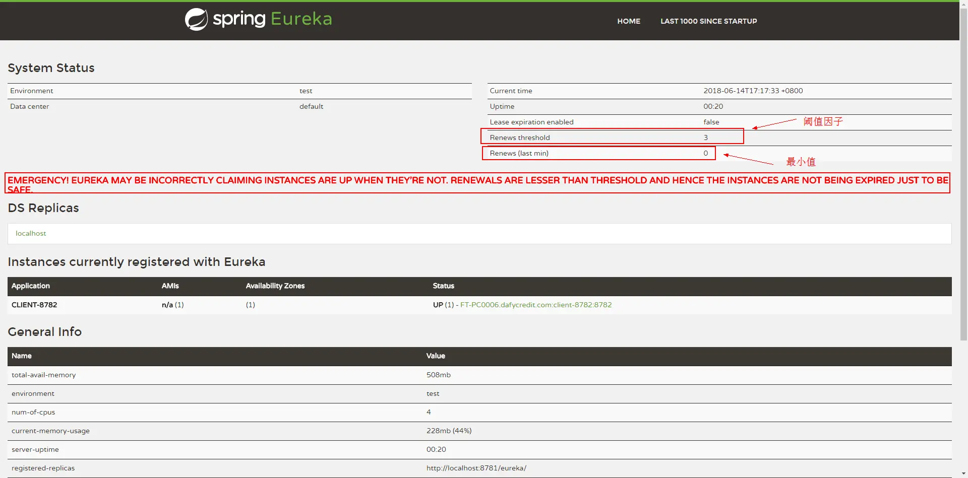Select the server-uptime value 00:20
968x478 pixels.
point(436,449)
